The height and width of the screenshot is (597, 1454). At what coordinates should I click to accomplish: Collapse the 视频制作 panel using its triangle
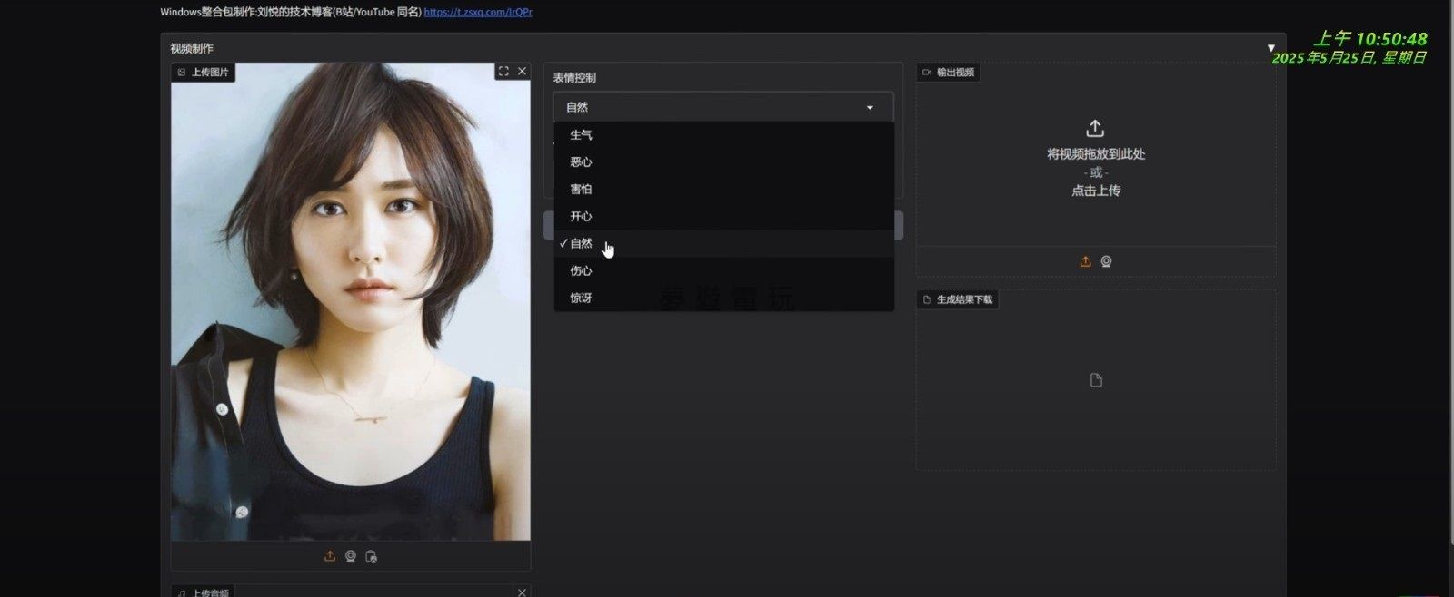coord(1270,48)
